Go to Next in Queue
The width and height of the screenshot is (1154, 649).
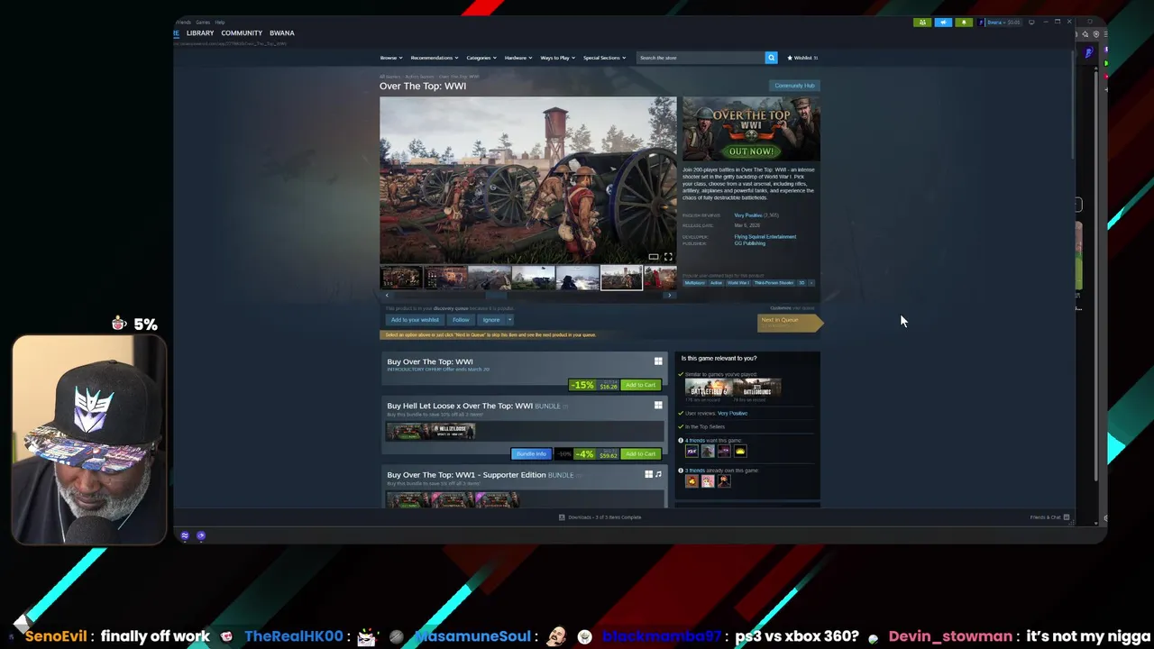[x=789, y=322]
